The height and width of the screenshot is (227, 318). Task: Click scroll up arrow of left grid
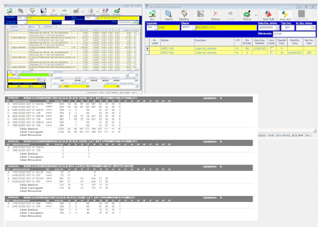(x=138, y=30)
